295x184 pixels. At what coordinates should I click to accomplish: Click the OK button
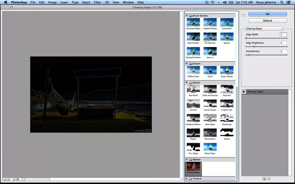[267, 14]
